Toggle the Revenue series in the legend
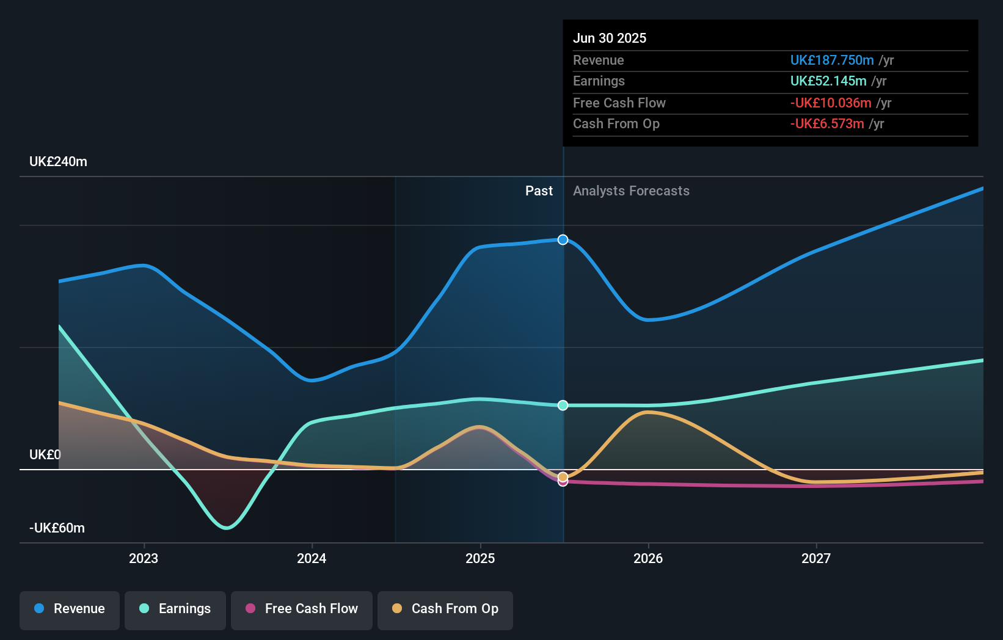 click(x=70, y=610)
